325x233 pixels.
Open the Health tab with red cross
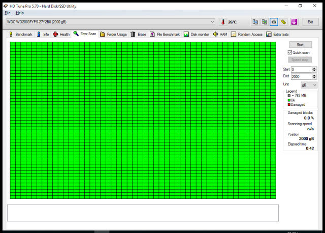click(x=61, y=34)
